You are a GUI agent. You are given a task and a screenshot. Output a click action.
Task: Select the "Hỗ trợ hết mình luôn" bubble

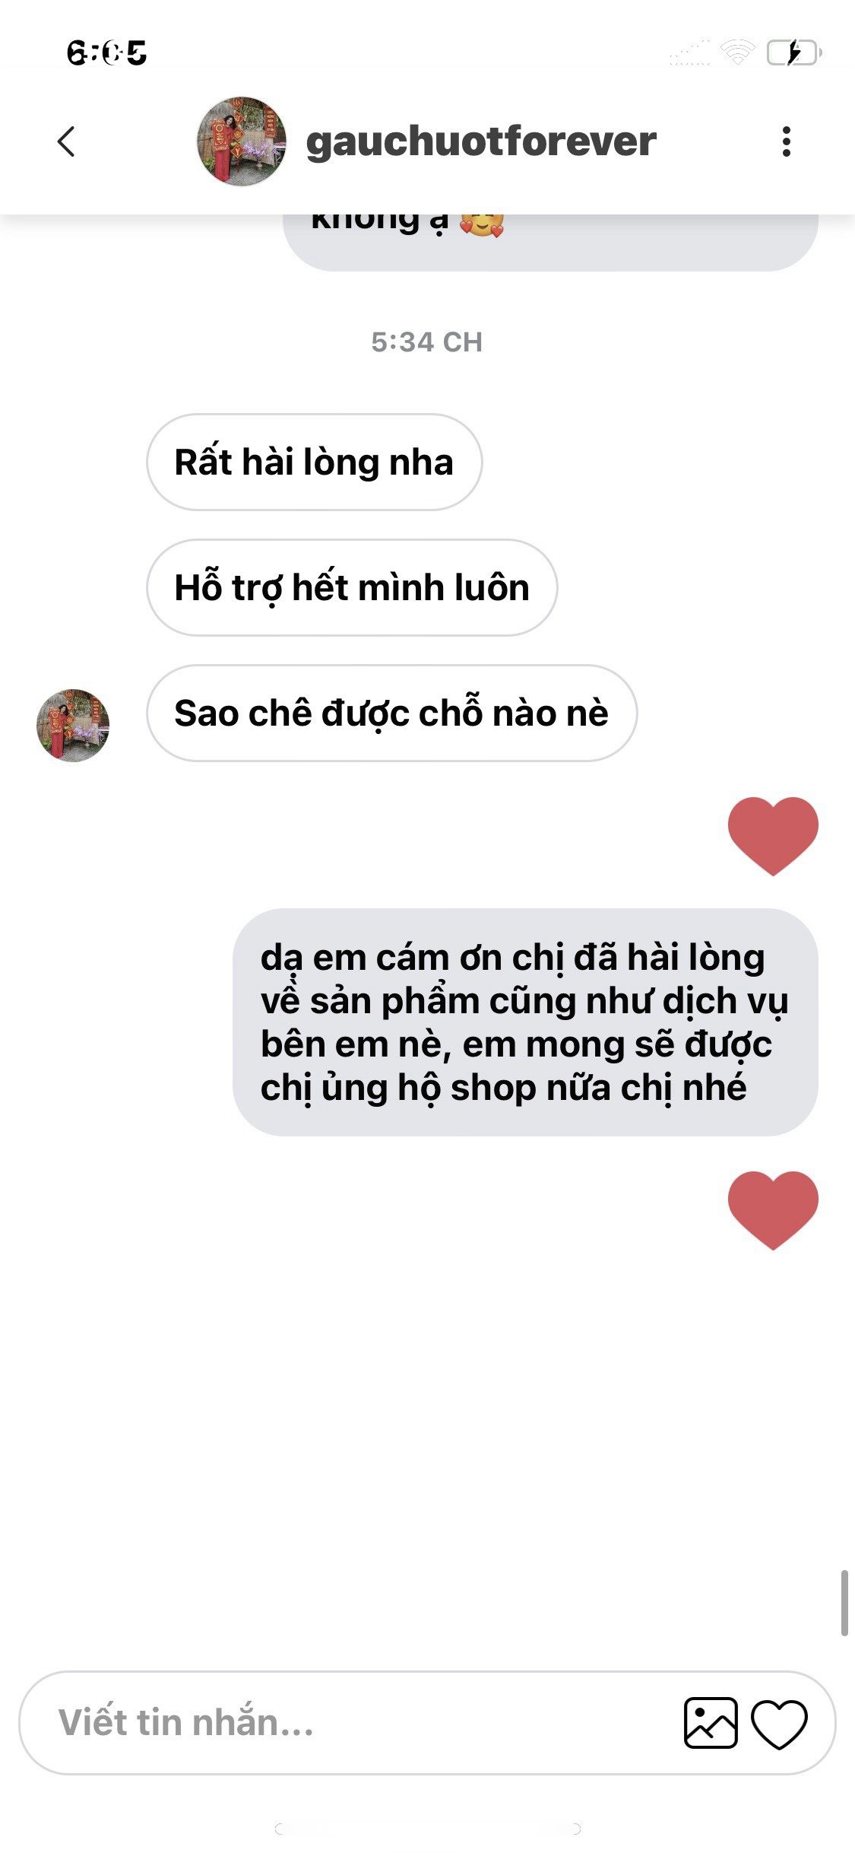click(x=352, y=587)
